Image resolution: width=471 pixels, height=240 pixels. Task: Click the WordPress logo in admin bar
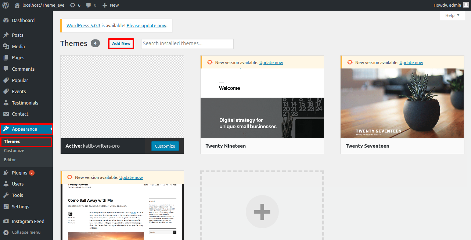tap(6, 5)
